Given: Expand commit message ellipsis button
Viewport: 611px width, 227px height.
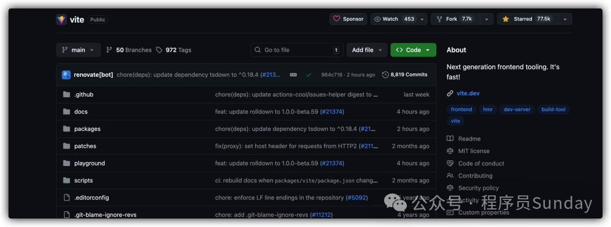Looking at the screenshot, I should tap(293, 75).
